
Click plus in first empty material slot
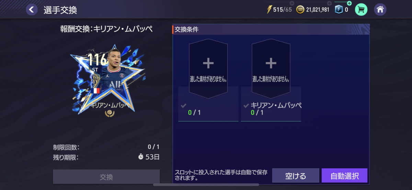coord(208,63)
